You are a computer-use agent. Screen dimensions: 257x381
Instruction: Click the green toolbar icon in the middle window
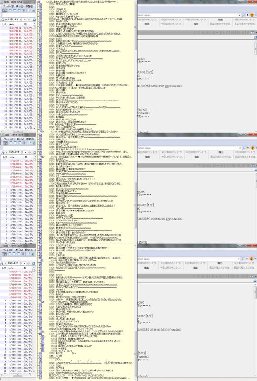(x=33, y=143)
